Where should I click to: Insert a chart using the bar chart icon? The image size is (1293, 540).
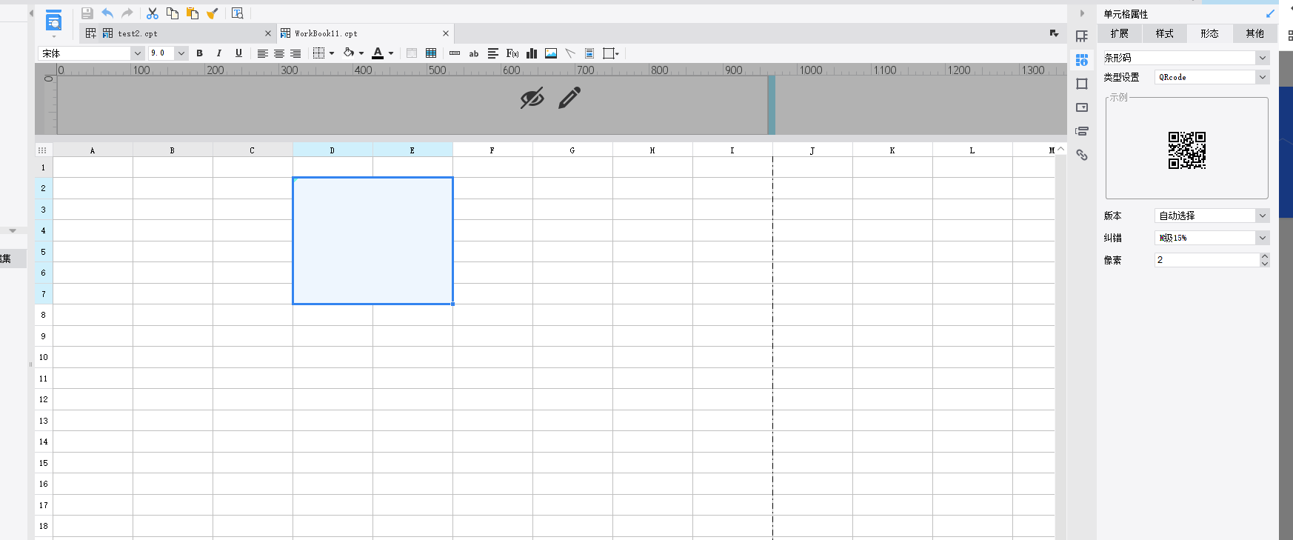tap(532, 53)
